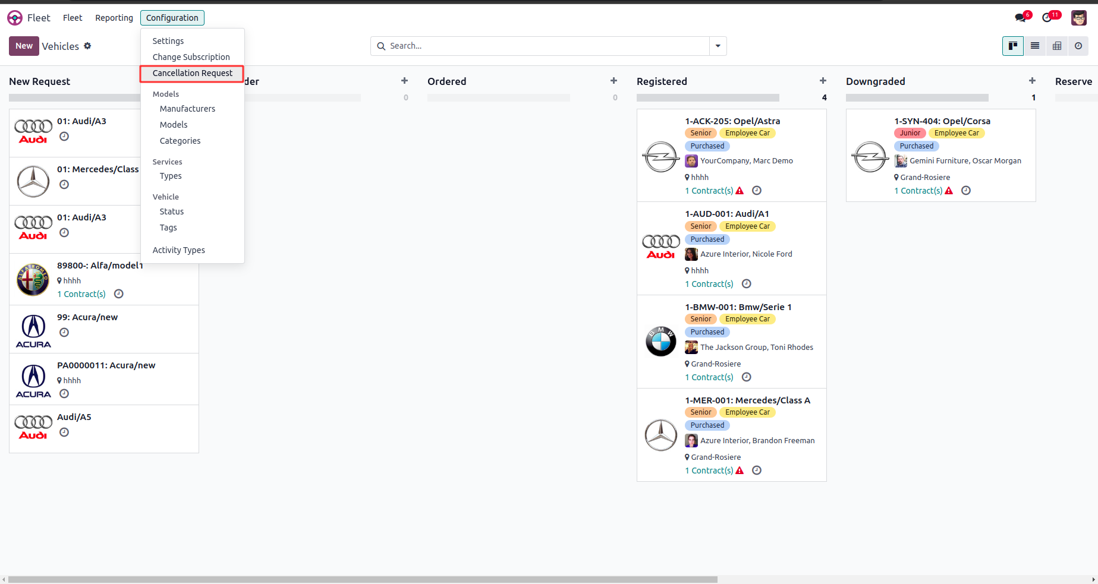Open the user avatar menu
The image size is (1098, 584).
(1079, 18)
